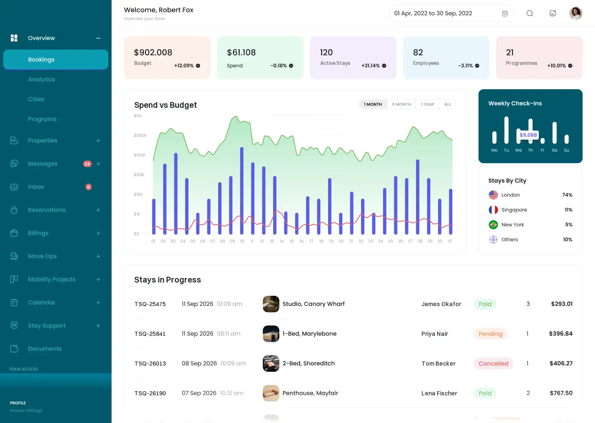Click the New York row flag icon
This screenshot has width=595, height=423.
pyautogui.click(x=493, y=225)
